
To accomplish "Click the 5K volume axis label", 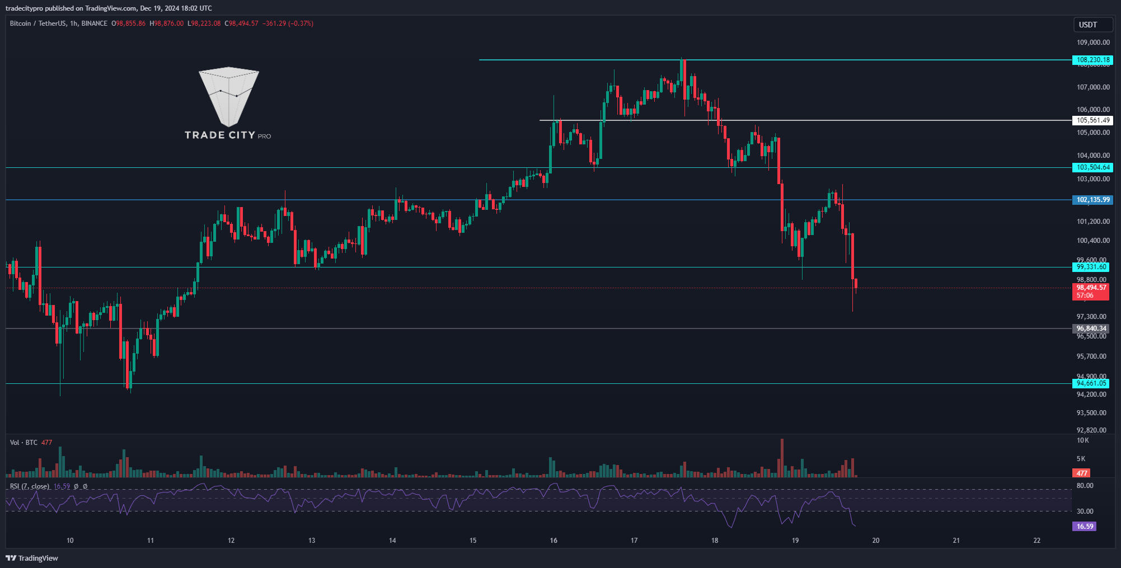I will [1082, 459].
